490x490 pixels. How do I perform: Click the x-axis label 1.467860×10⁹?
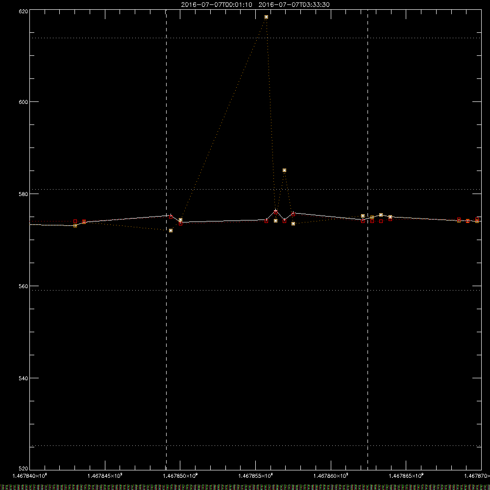tap(331, 476)
